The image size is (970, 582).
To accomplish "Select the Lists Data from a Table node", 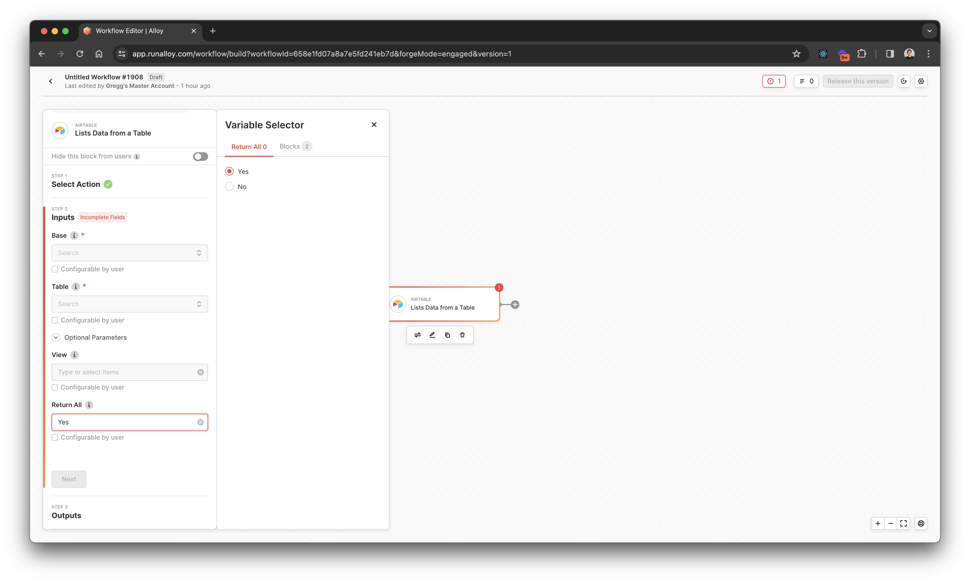I will click(445, 304).
